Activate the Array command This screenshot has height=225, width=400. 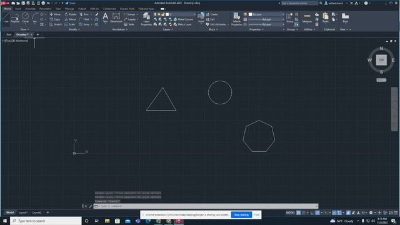click(x=85, y=24)
